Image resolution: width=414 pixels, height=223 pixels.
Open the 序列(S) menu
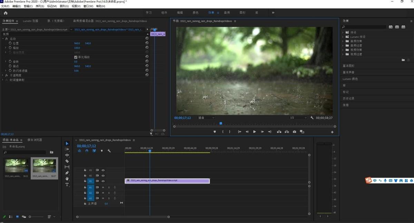(x=40, y=6)
